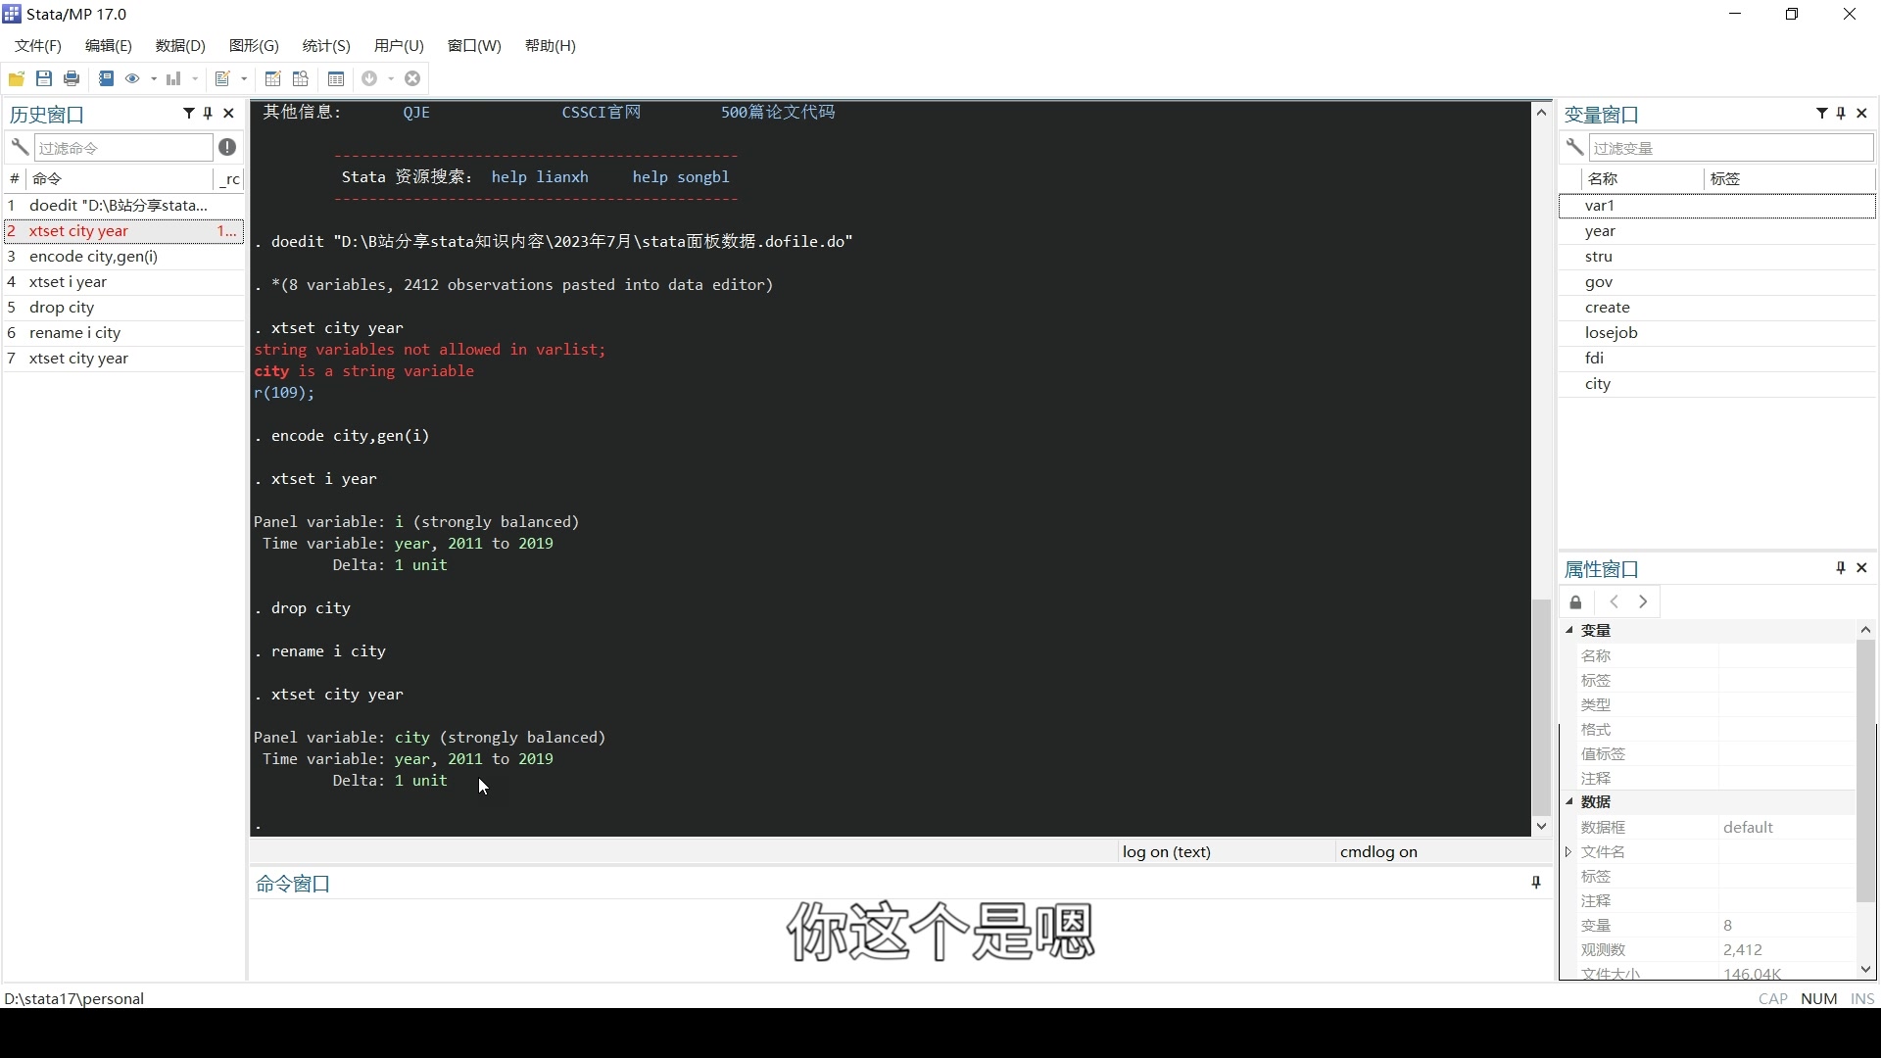Toggle the filter in the History window header
Image resolution: width=1881 pixels, height=1058 pixels.
[x=189, y=114]
